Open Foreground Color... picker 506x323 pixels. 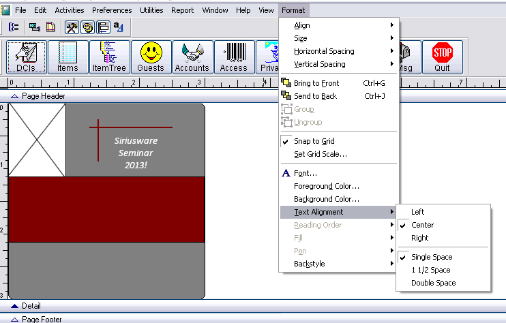click(x=338, y=186)
